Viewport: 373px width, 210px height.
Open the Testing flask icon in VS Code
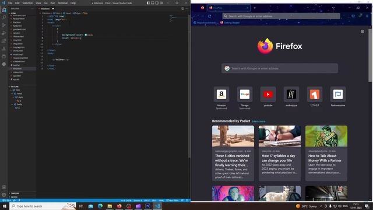pos(4,49)
